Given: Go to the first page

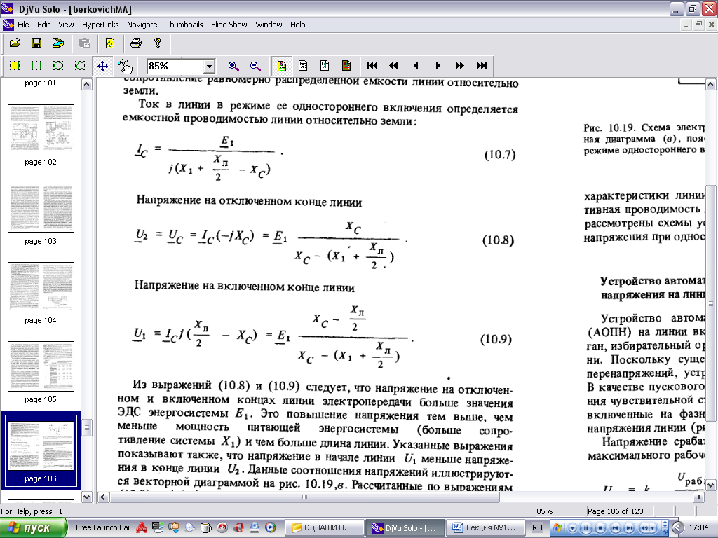Looking at the screenshot, I should pos(372,66).
